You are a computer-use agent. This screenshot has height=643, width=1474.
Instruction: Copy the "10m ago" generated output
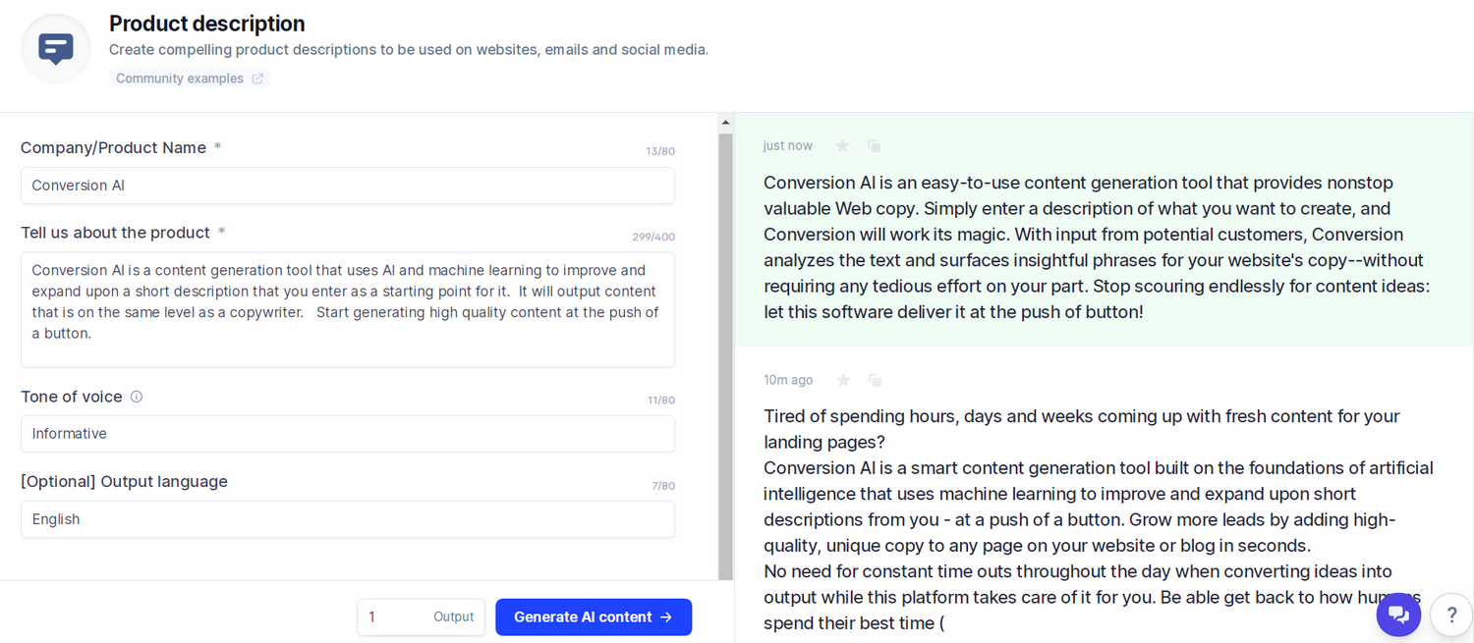click(x=875, y=380)
